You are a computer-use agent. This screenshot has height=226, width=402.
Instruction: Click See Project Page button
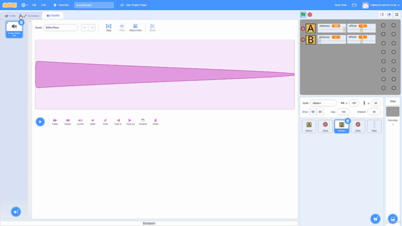coord(133,5)
